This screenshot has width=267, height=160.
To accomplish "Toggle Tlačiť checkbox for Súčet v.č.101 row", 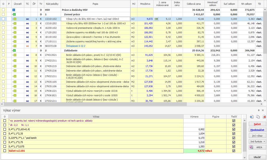I will pyautogui.click(x=234, y=151).
